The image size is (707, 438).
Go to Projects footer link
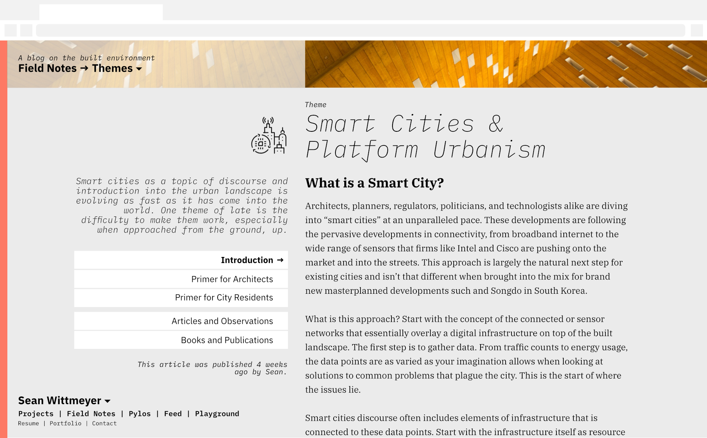36,414
